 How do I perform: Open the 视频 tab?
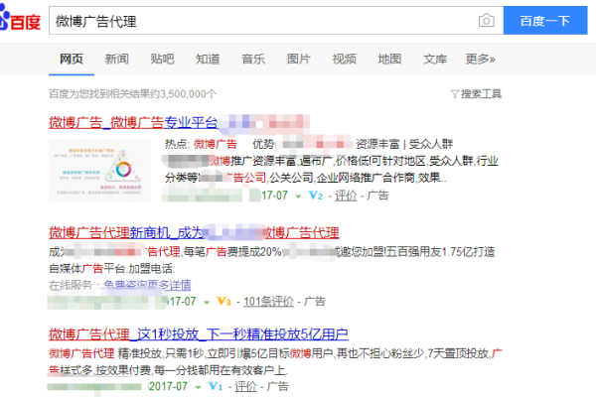pos(344,59)
